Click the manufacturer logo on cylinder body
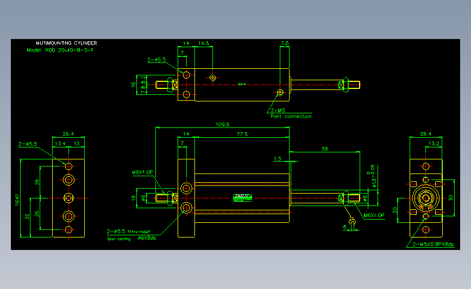This screenshot has height=289, width=471. point(242,197)
